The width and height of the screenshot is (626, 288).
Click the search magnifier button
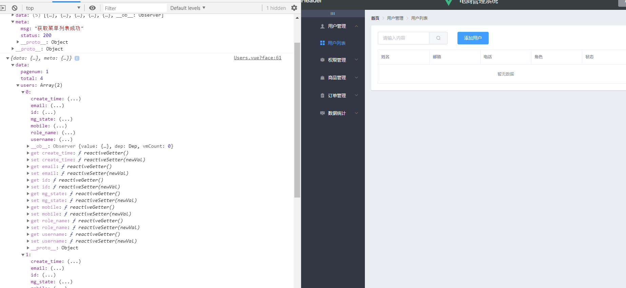(x=438, y=38)
